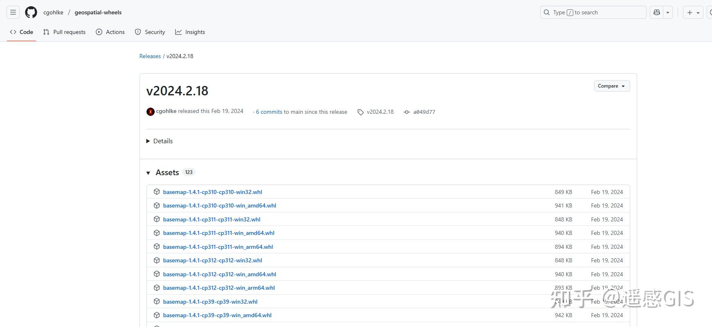Click package icon for basemap cp312 win_arm64 wheel
The height and width of the screenshot is (327, 712).
click(x=157, y=288)
